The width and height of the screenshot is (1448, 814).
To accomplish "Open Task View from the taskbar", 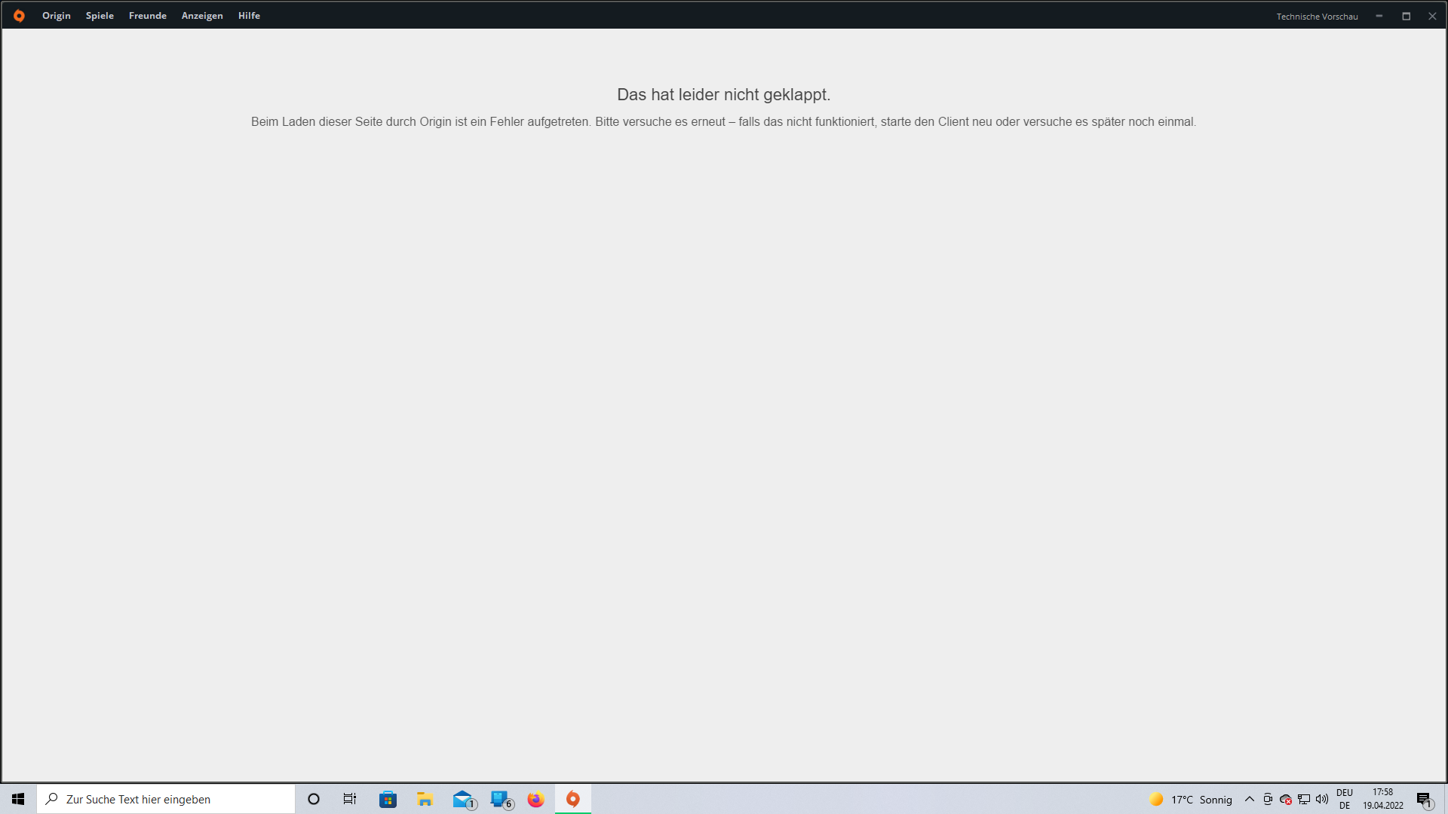I will pos(350,798).
